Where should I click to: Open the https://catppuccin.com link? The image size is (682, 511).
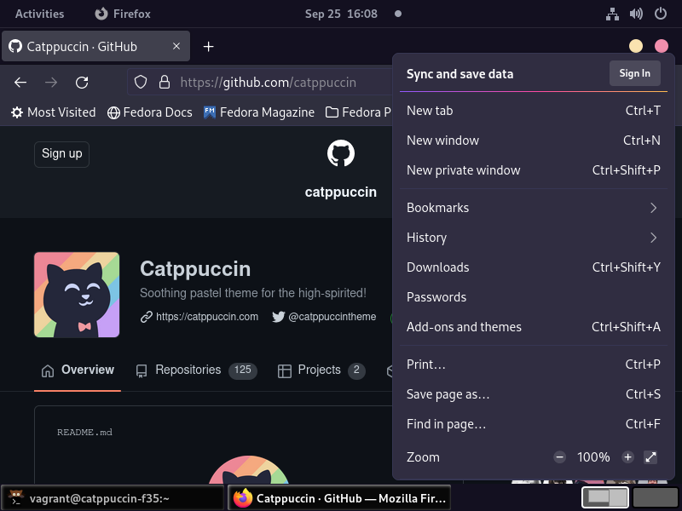click(x=206, y=317)
